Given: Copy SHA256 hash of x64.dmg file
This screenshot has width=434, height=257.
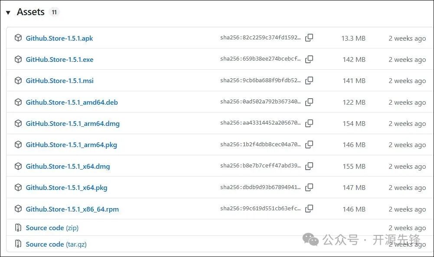Looking at the screenshot, I should 309,166.
